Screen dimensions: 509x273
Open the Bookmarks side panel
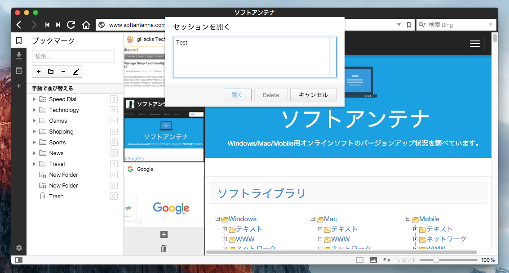[19, 40]
